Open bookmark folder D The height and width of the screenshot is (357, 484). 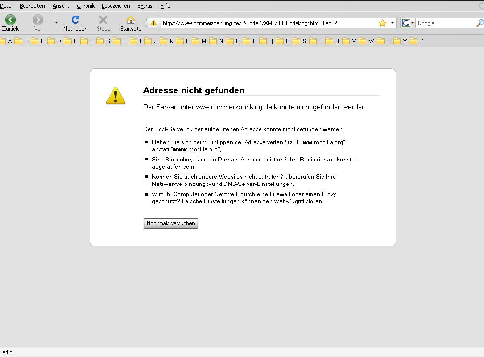click(54, 41)
